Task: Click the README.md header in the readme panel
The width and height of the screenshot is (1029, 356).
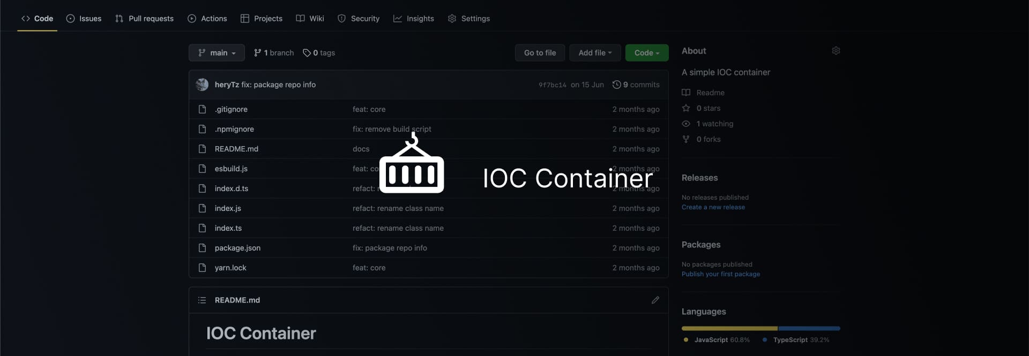Action: point(237,300)
